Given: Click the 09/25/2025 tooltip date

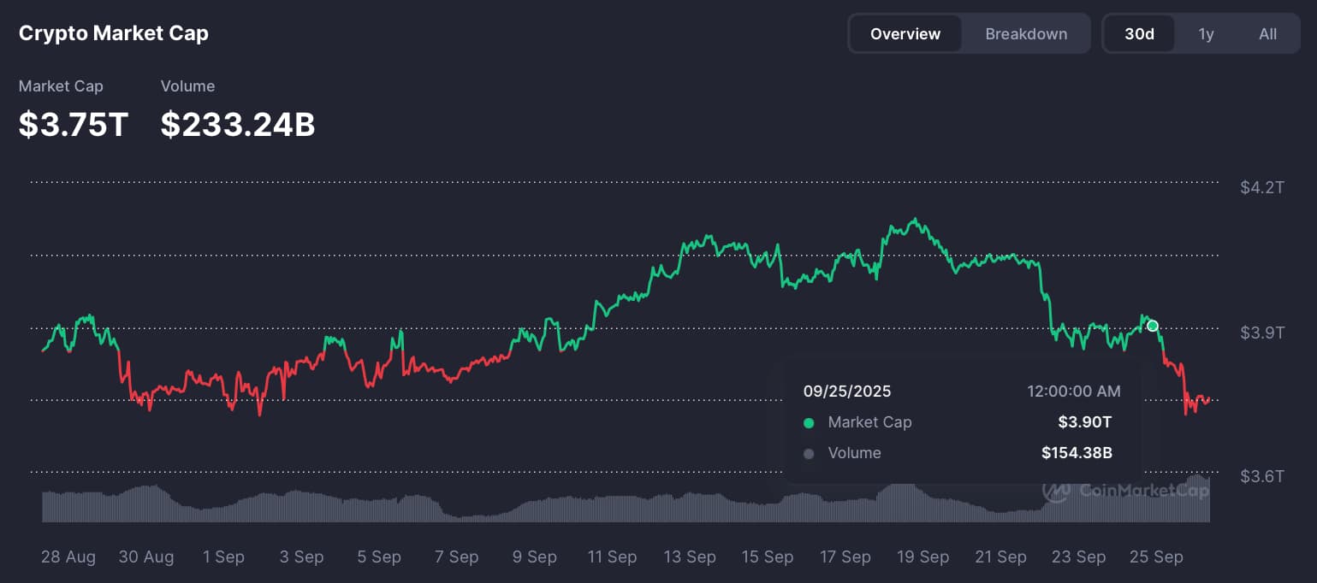Looking at the screenshot, I should point(846,392).
